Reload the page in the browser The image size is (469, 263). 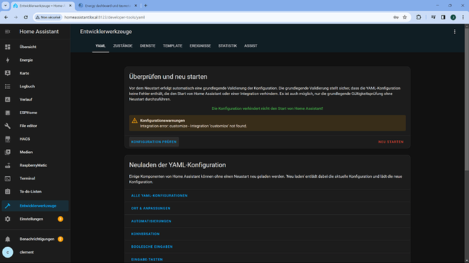pyautogui.click(x=26, y=18)
